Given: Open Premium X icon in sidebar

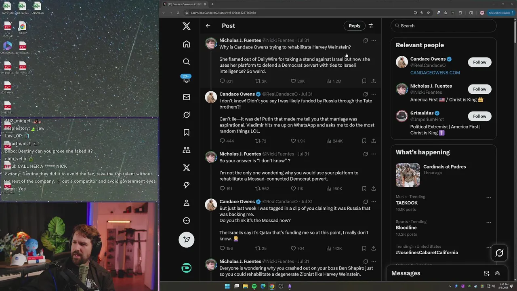Looking at the screenshot, I should point(186,168).
